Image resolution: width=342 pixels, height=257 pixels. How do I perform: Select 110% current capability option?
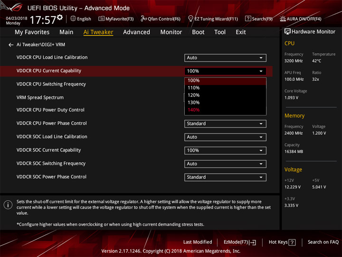[225, 88]
